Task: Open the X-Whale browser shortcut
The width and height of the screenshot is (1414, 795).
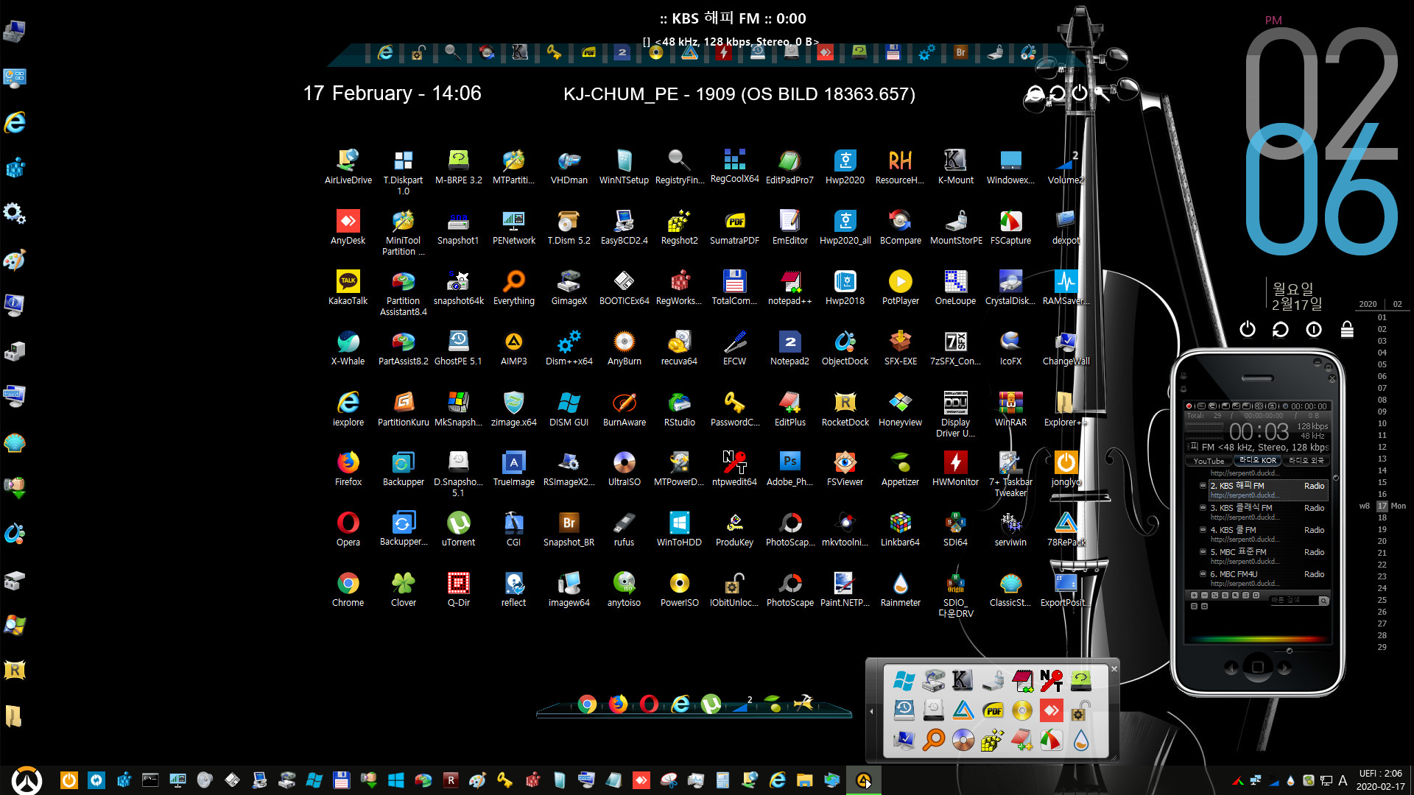Action: pos(348,347)
